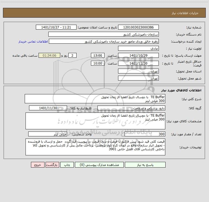Click the شرح کلی نیاز TE Buffer text box
This screenshot has width=209, height=202.
[95, 99]
